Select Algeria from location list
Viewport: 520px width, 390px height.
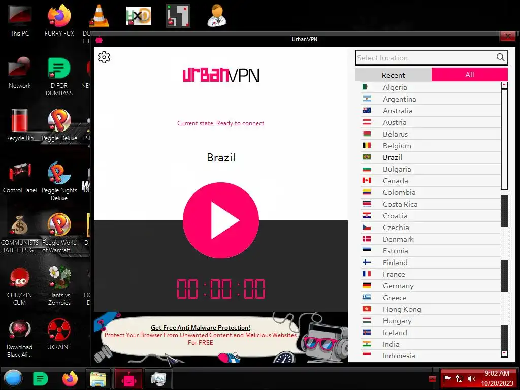(x=431, y=87)
